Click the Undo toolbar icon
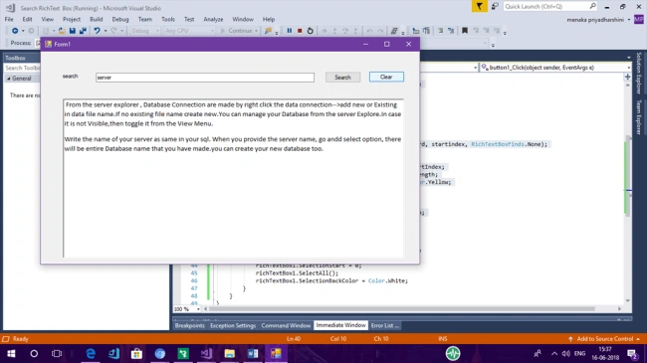 [97, 31]
